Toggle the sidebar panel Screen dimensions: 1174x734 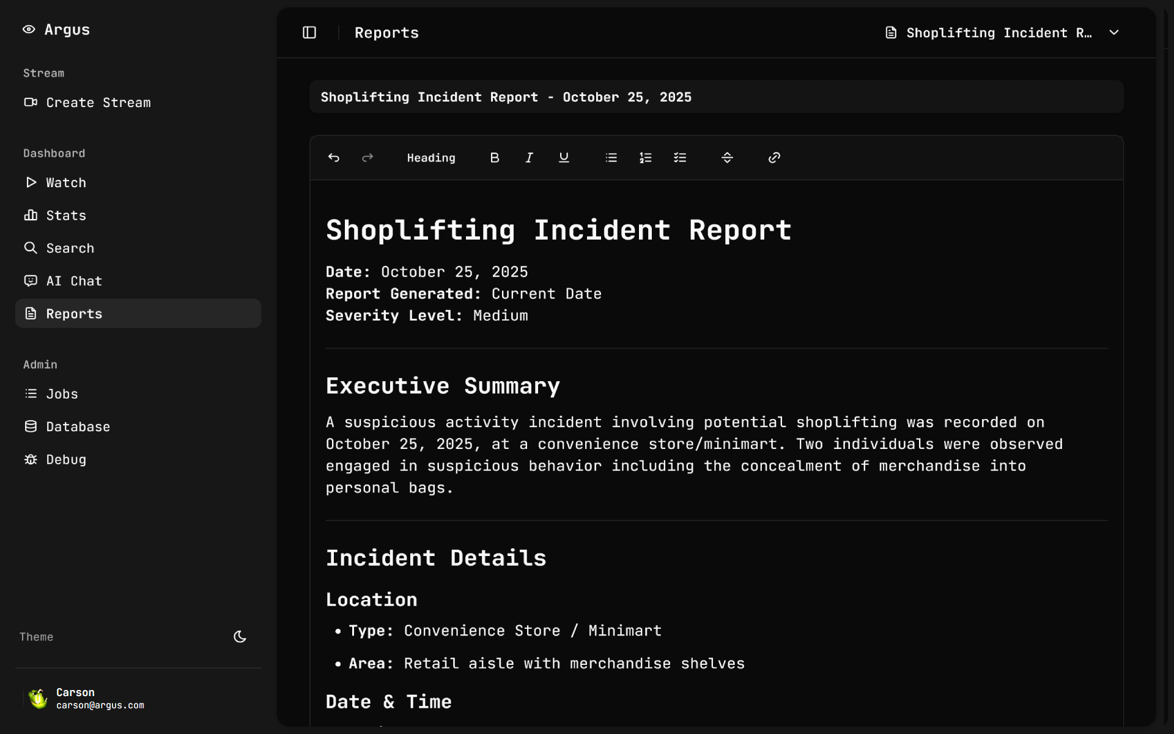coord(309,32)
